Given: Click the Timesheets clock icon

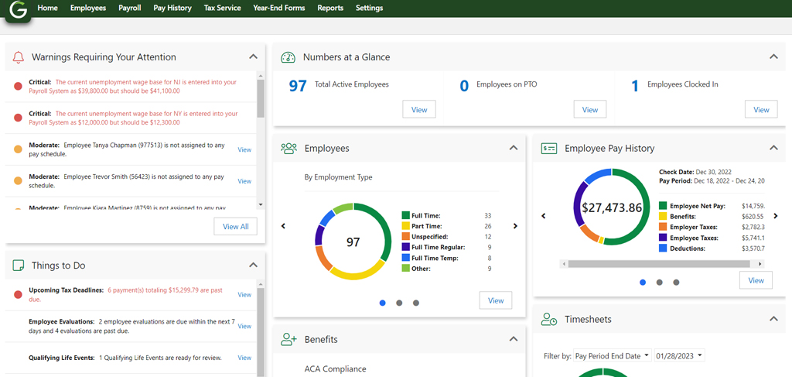Looking at the screenshot, I should tap(549, 319).
